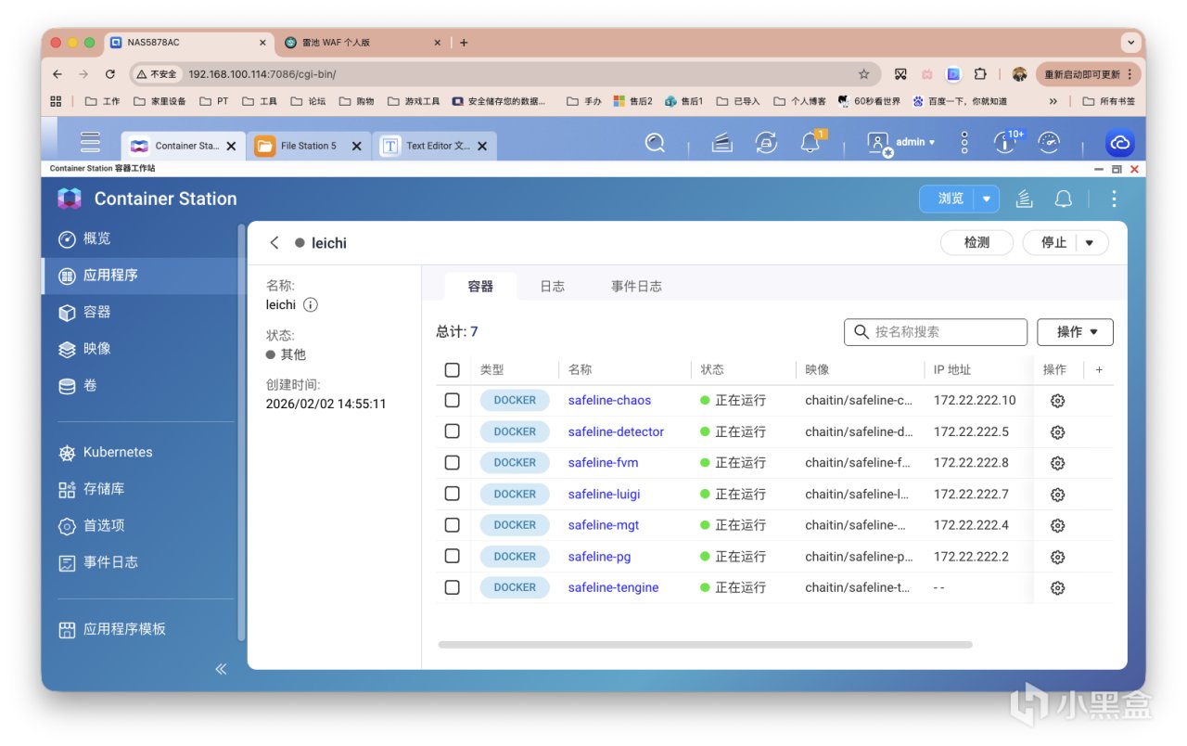Close the Container Station QTS tab
This screenshot has width=1187, height=746.
pyautogui.click(x=231, y=147)
